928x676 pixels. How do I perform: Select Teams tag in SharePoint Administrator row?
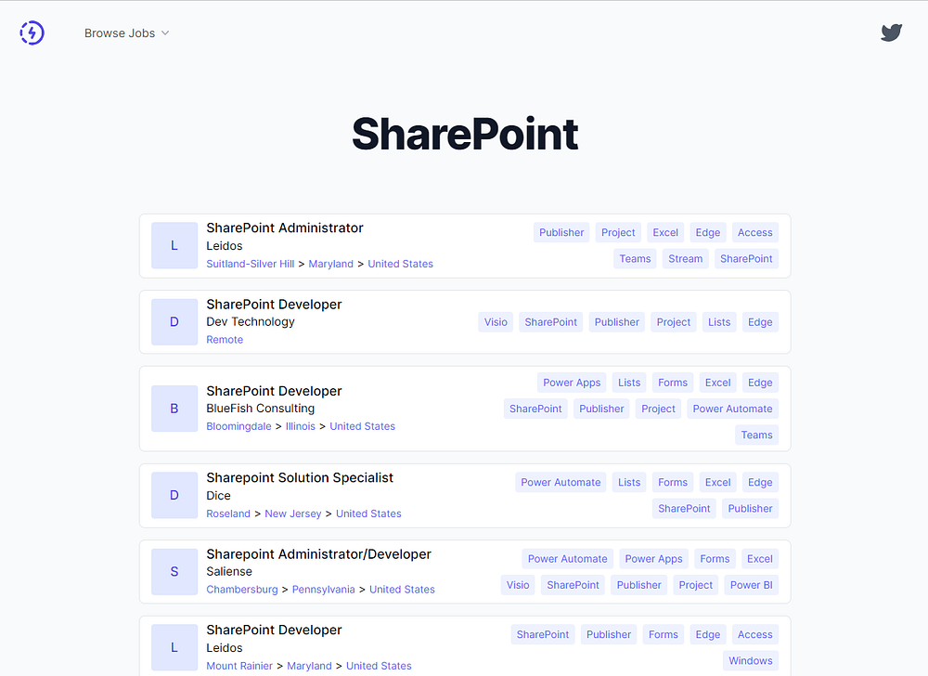pos(635,259)
